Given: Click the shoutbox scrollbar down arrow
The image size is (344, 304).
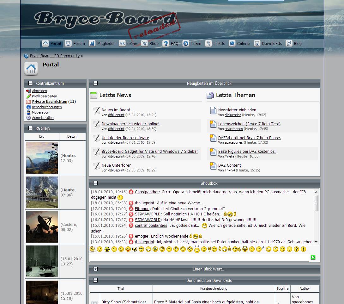Looking at the screenshot, I should 316,242.
